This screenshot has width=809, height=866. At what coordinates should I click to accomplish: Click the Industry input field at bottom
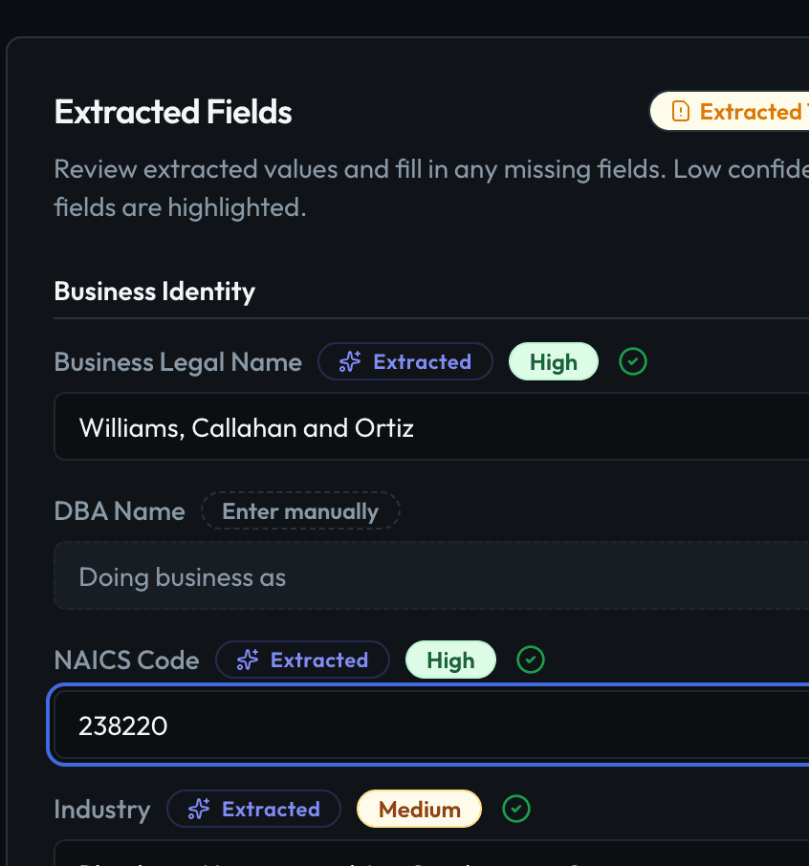(431, 853)
